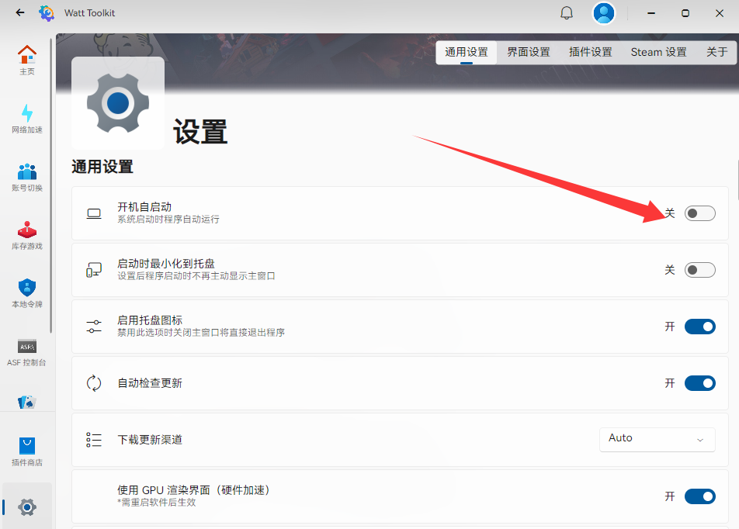Click *需重启软件后生效 note
Image resolution: width=739 pixels, height=529 pixels.
[x=157, y=503]
